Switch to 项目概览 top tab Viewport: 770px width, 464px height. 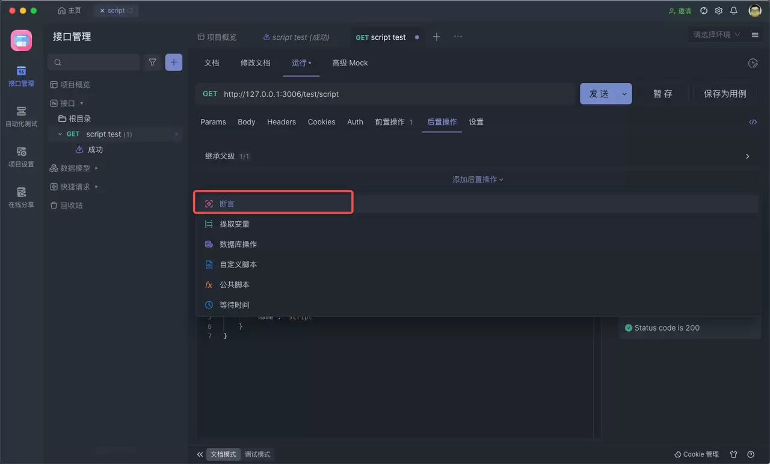pos(217,37)
